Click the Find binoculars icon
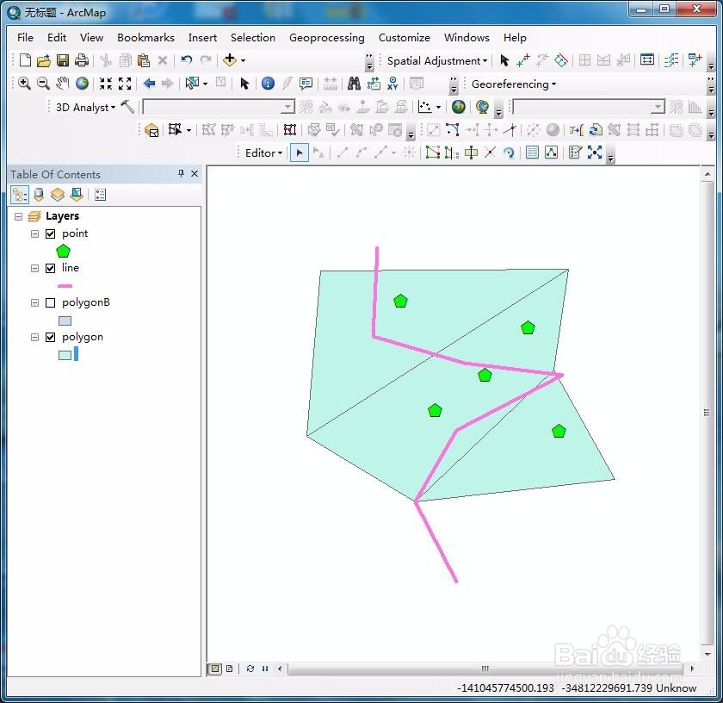Viewport: 723px width, 703px height. click(x=354, y=84)
